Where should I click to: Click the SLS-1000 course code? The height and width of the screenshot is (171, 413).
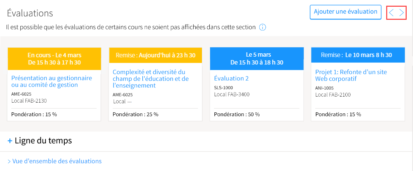click(223, 88)
